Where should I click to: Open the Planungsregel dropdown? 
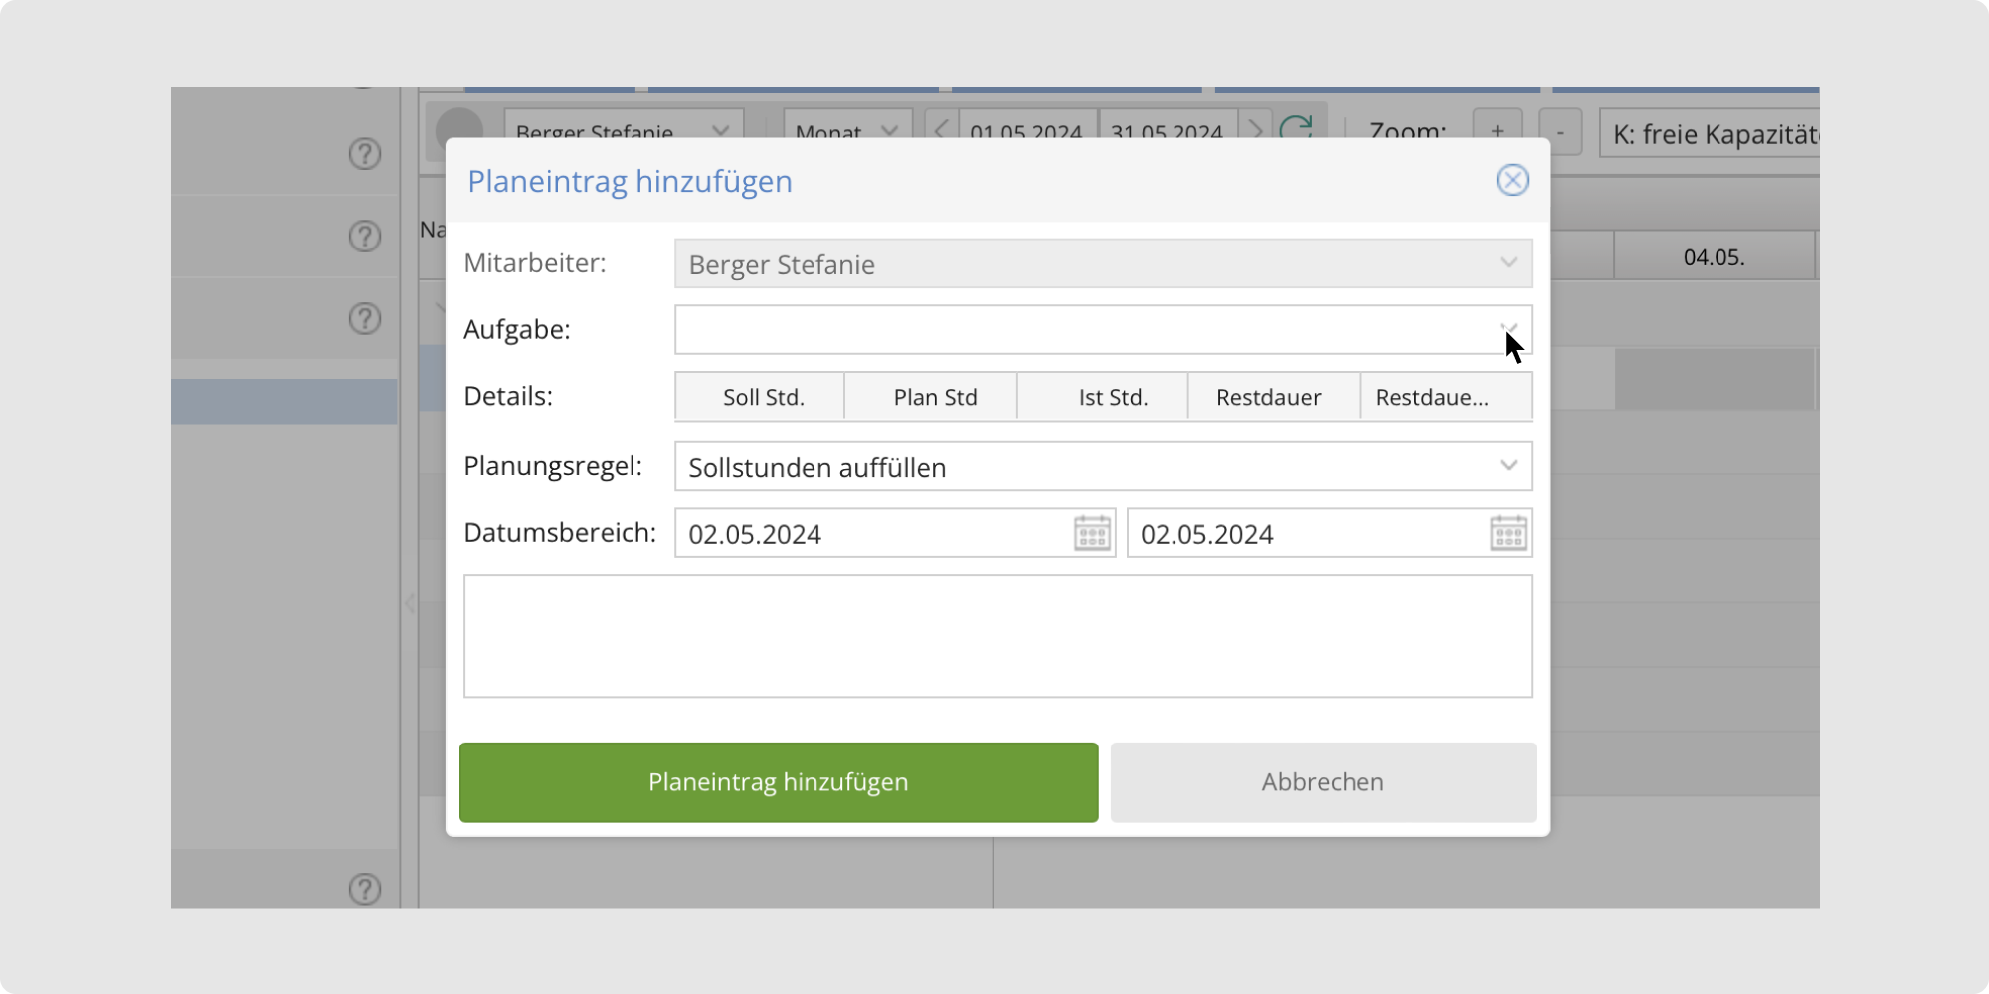[1508, 466]
